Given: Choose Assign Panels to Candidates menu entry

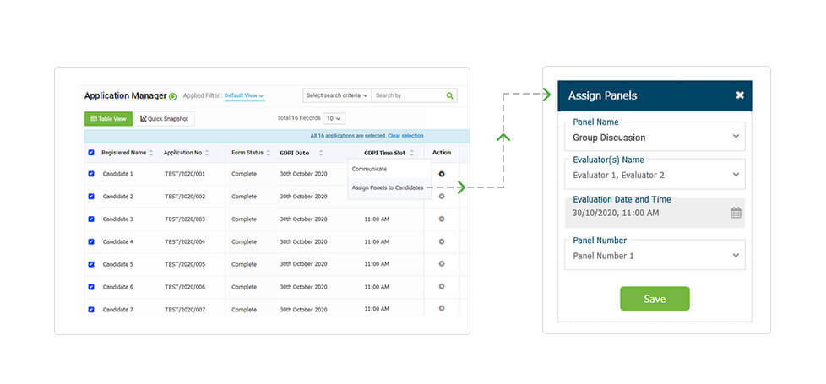Looking at the screenshot, I should point(388,187).
